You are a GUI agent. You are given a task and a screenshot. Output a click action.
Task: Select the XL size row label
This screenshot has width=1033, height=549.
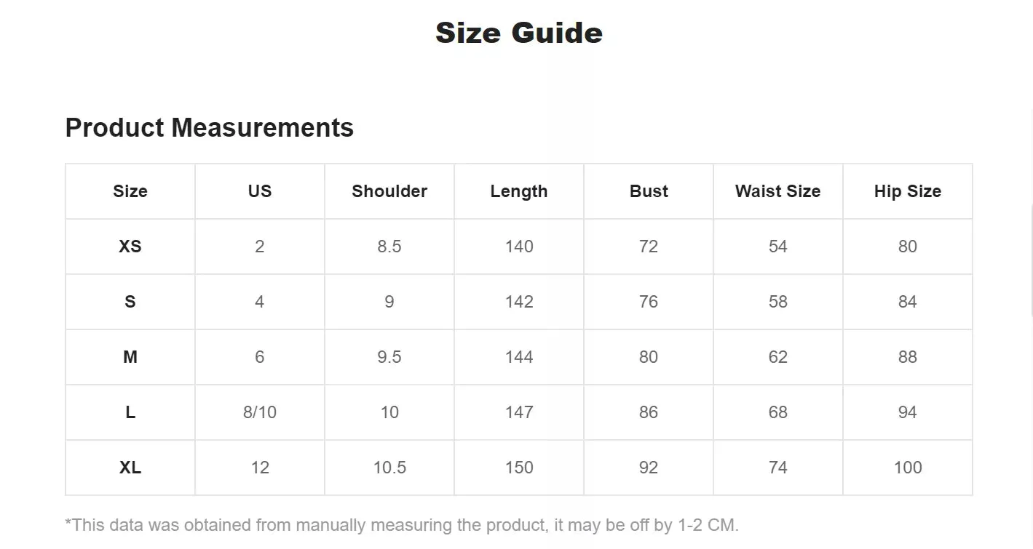pyautogui.click(x=130, y=468)
